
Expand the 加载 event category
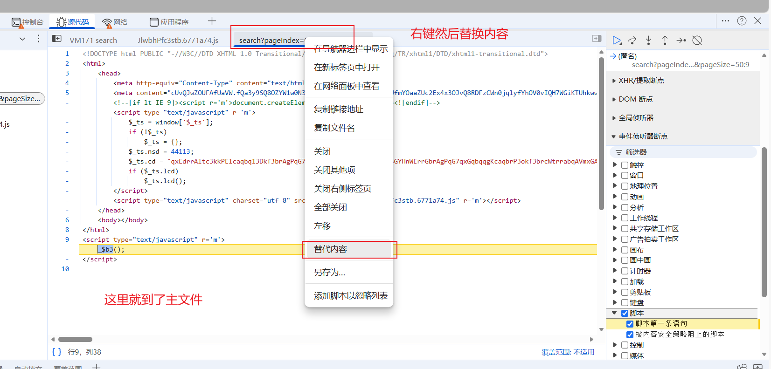coord(615,281)
